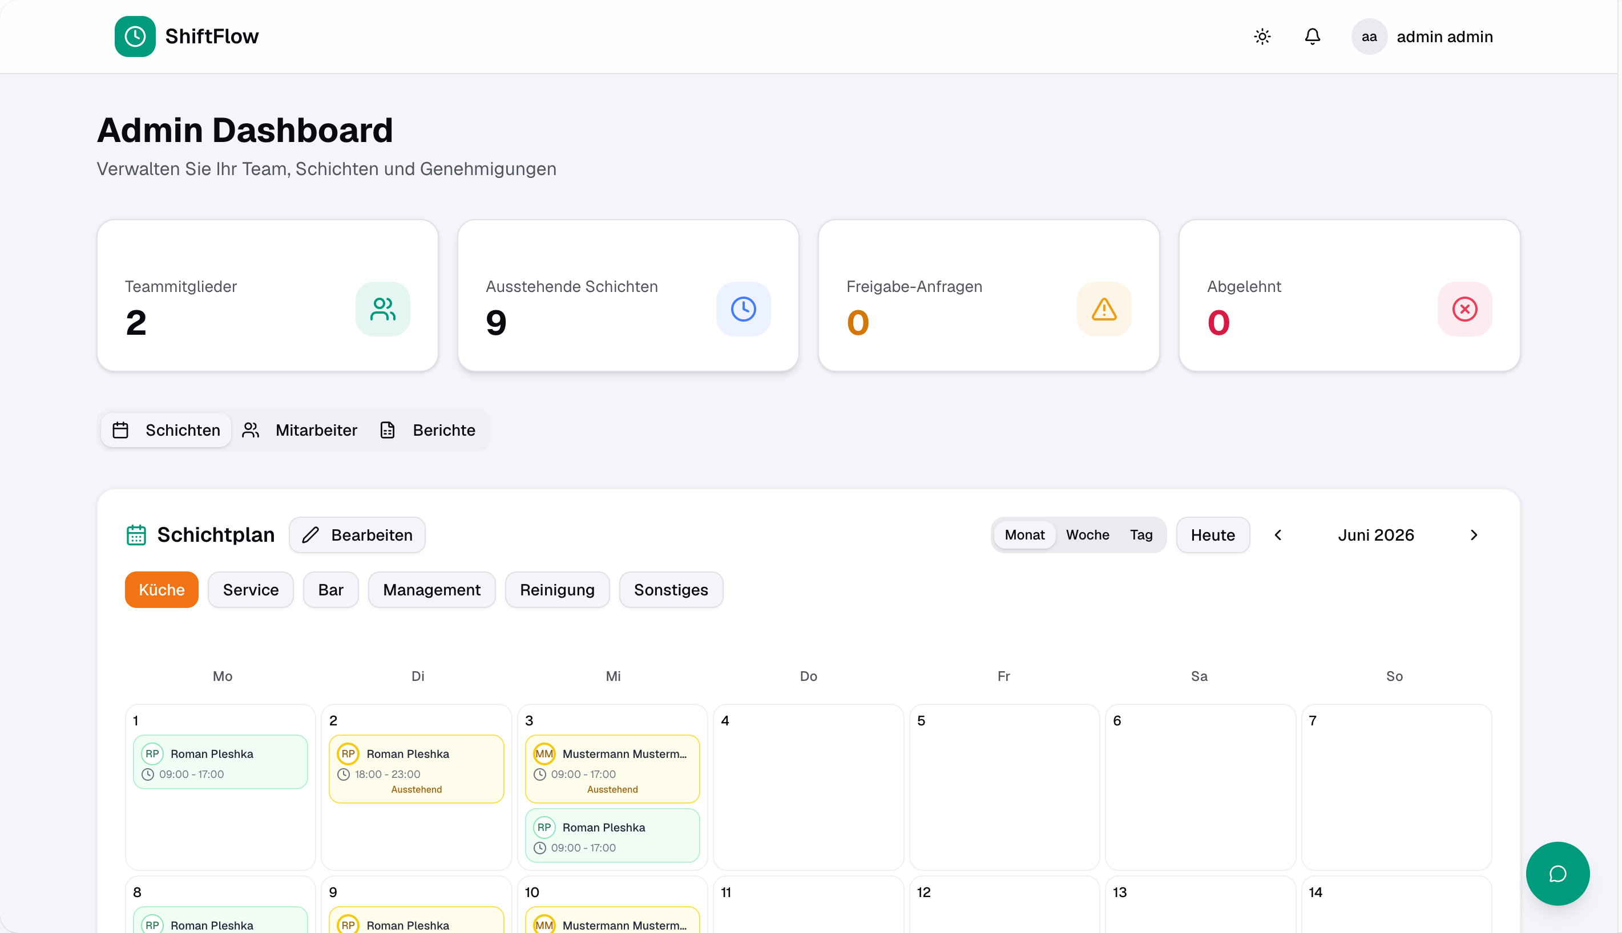Screen dimensions: 1622x933
Task: Open the Abgelehnt stat card
Action: (1350, 295)
